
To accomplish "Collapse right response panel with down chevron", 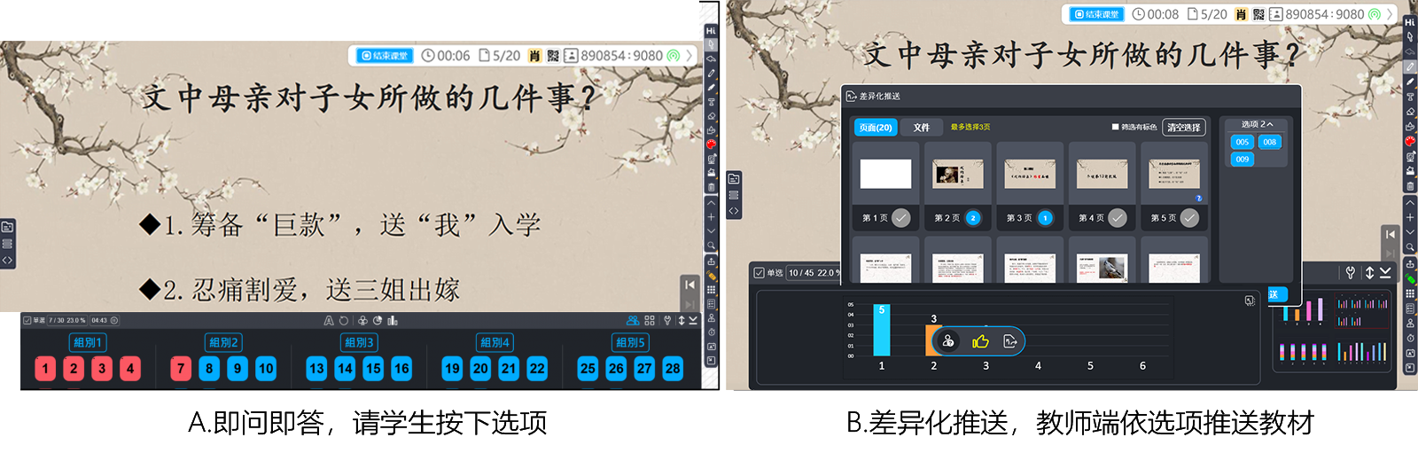I will tap(1385, 272).
